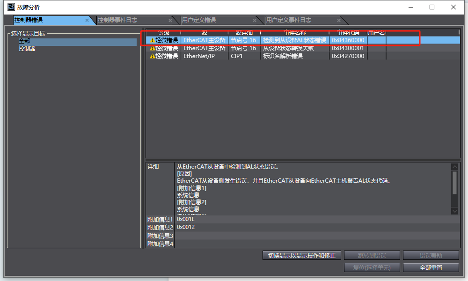Click warning icon on 标识名解析错误 row
Screen dimensions: 468x281
153,56
